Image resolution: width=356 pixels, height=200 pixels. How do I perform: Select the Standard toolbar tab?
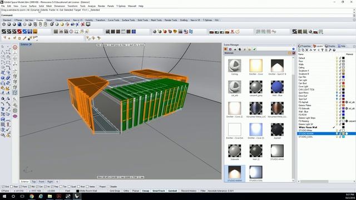tap(7, 20)
